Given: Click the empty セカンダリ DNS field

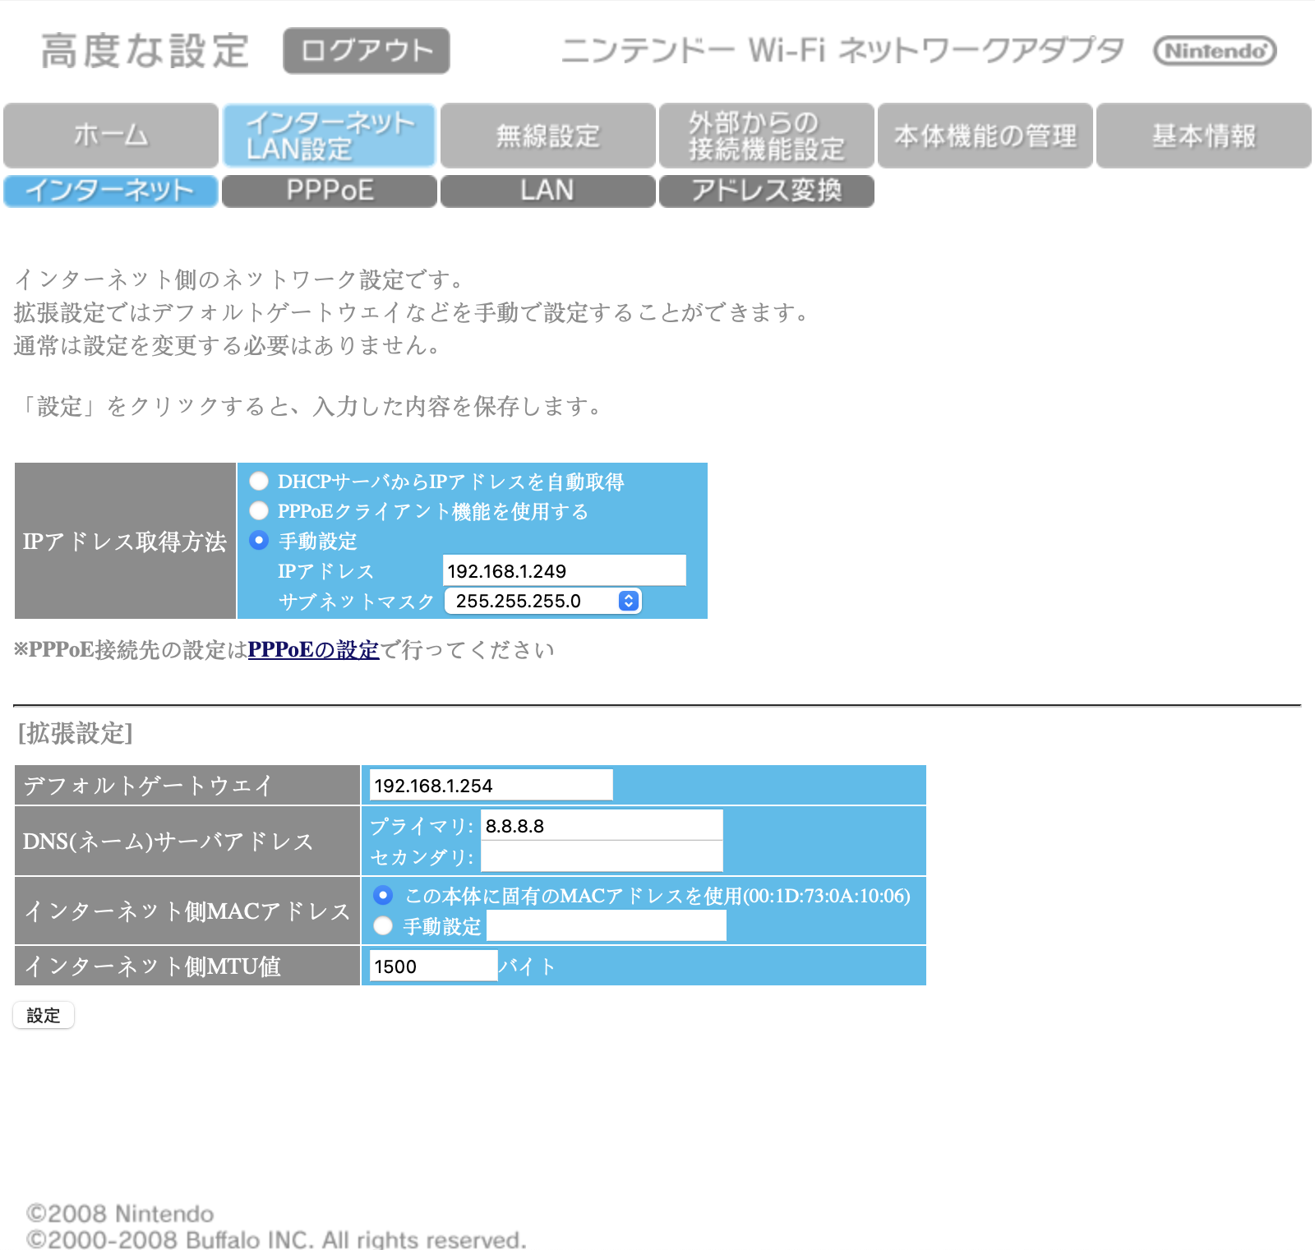Looking at the screenshot, I should (602, 856).
